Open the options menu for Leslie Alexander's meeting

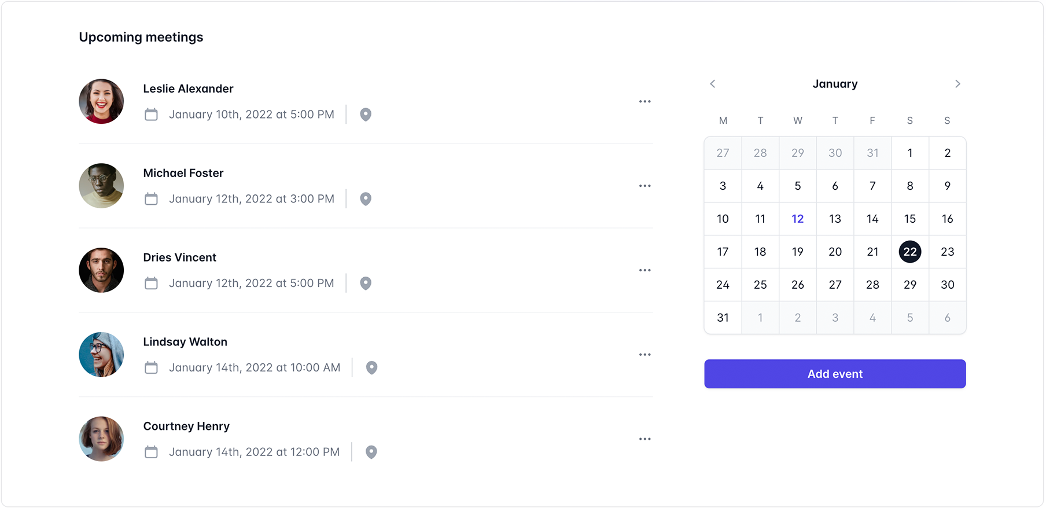[645, 101]
